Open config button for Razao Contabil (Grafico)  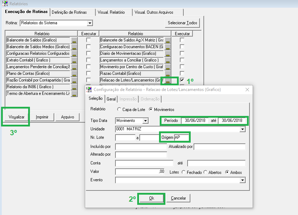point(167,73)
